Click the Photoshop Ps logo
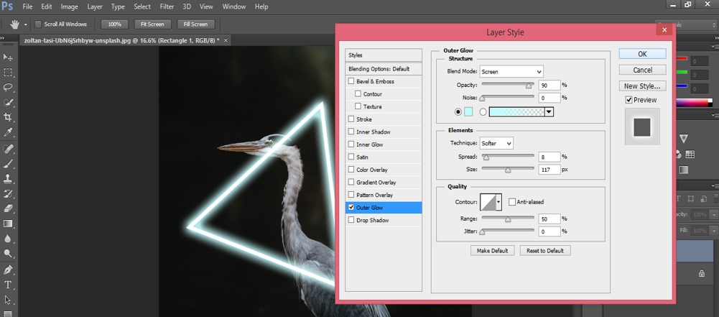The height and width of the screenshot is (317, 719). tap(7, 6)
